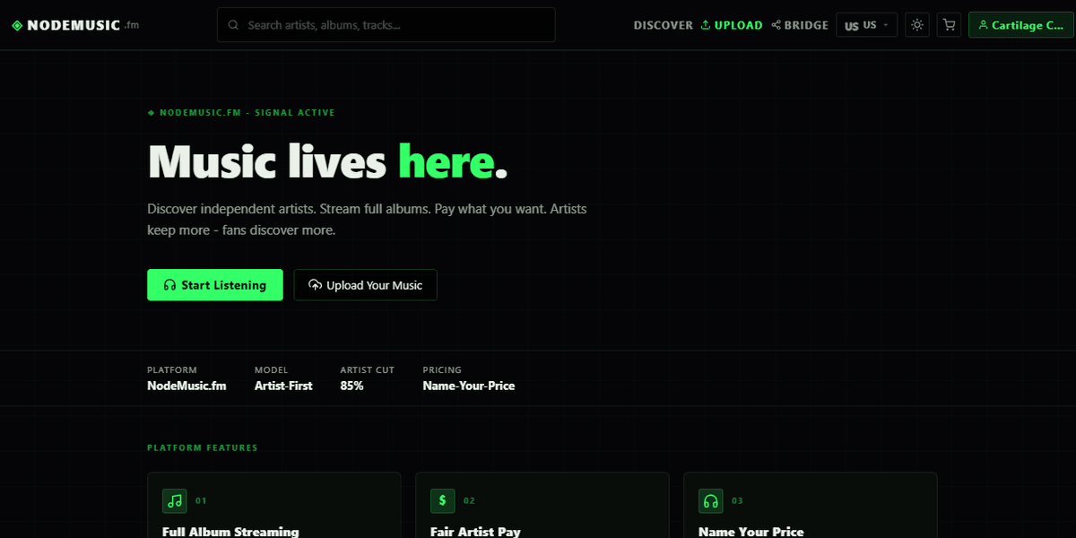The width and height of the screenshot is (1076, 538).
Task: Go to the Upload nav link
Action: (732, 25)
